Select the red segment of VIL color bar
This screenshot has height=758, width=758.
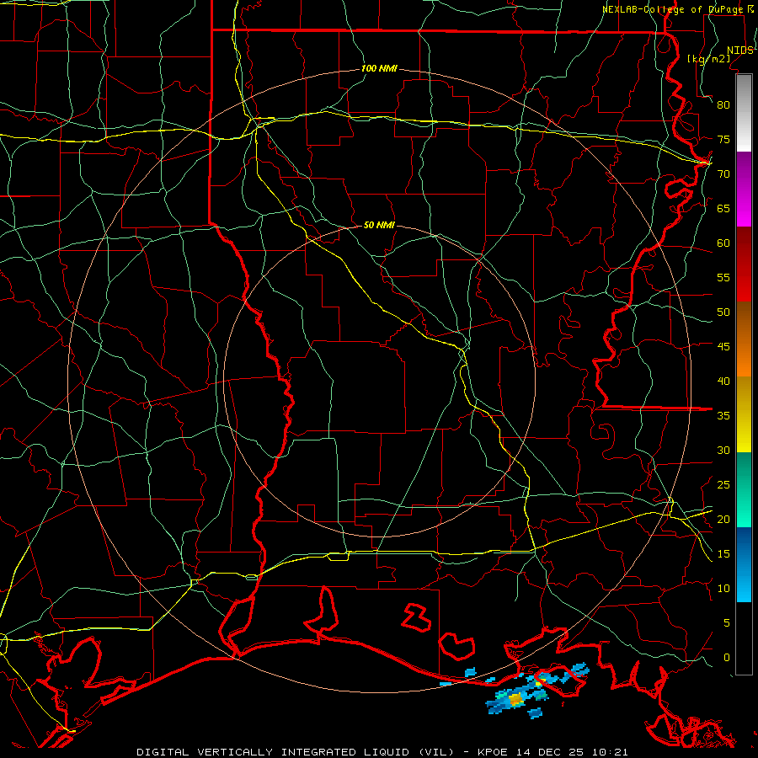click(744, 264)
